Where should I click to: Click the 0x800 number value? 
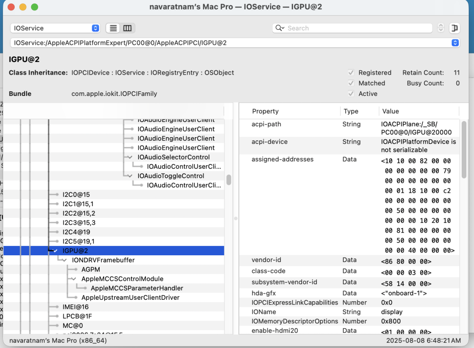(391, 321)
